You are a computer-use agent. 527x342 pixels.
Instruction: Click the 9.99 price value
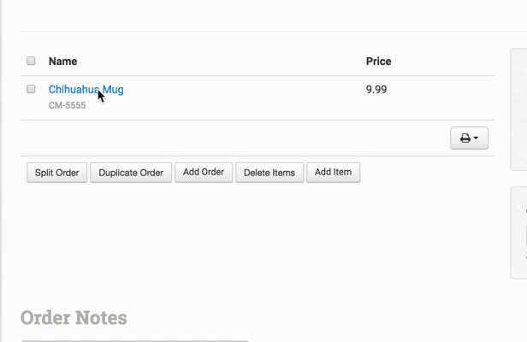pyautogui.click(x=376, y=89)
